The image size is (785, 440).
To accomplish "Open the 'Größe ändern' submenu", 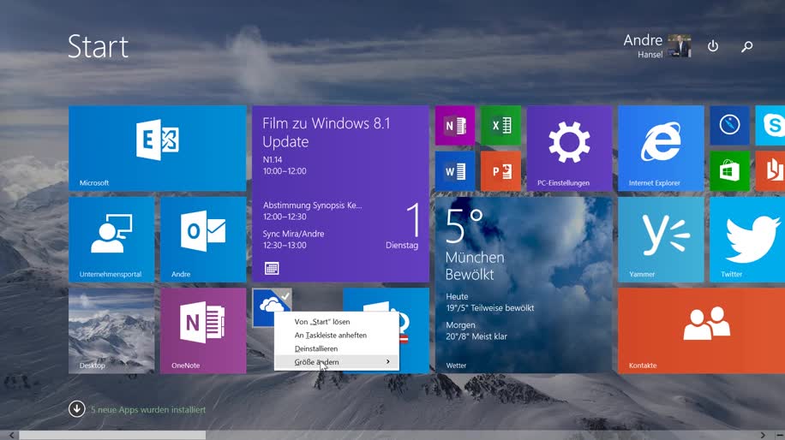I will 337,362.
